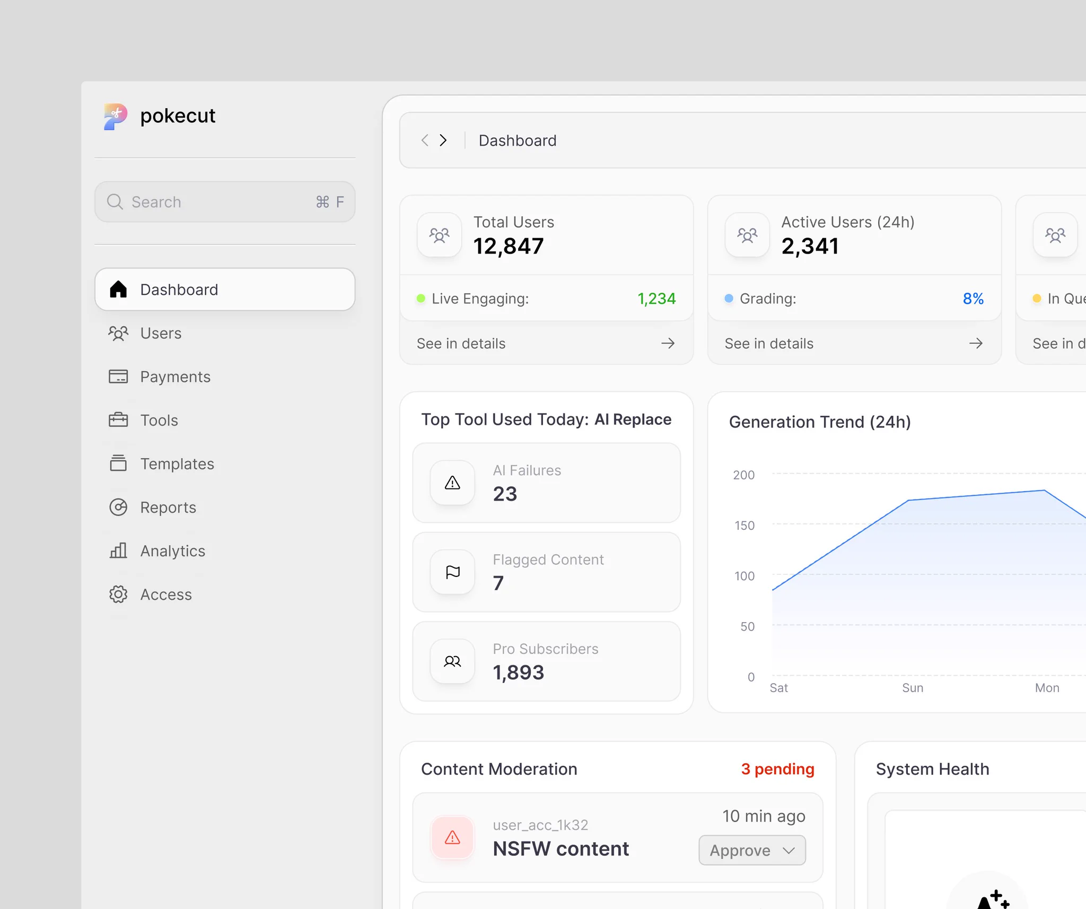Click the pokecut logo icon
1086x909 pixels.
coord(115,116)
